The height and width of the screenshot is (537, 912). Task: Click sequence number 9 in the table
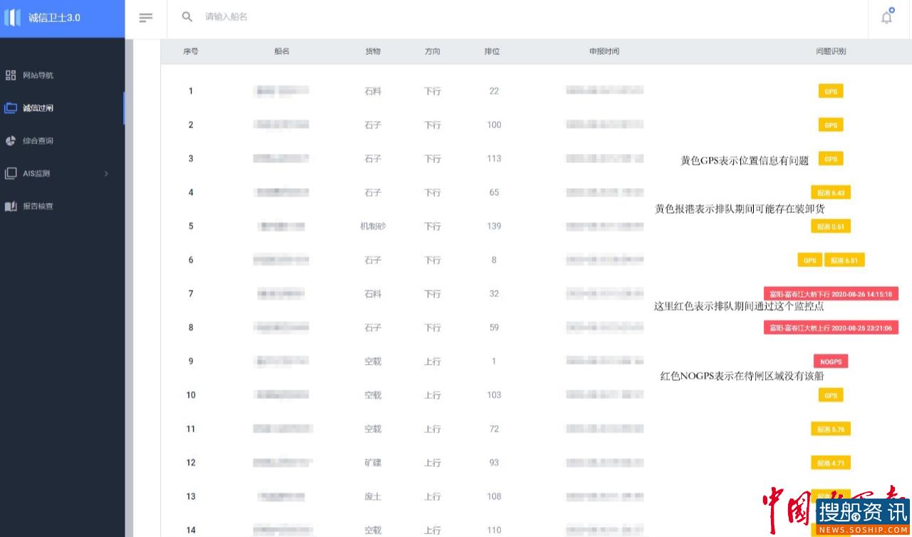tap(191, 362)
